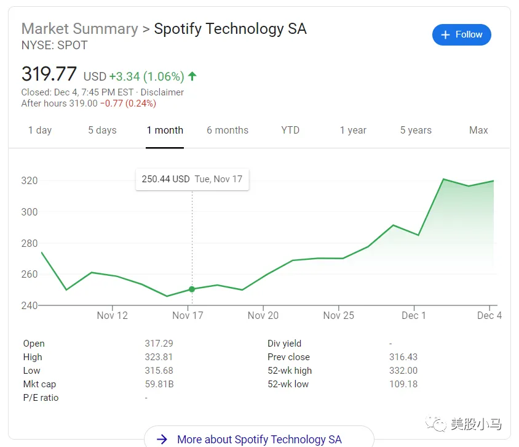Select the 1 day range tab

pyautogui.click(x=40, y=131)
